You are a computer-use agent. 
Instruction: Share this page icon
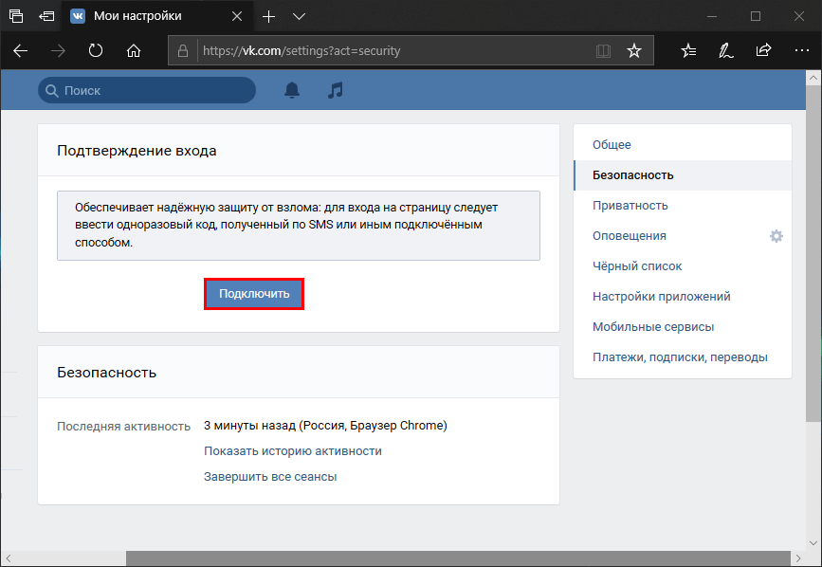(x=764, y=50)
